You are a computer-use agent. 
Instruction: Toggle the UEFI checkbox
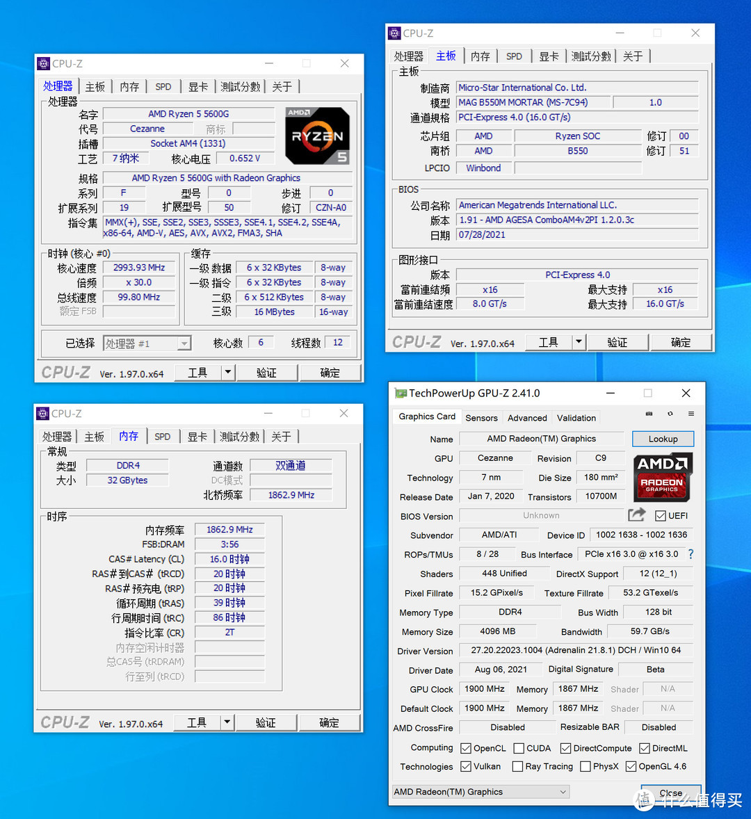coord(661,516)
